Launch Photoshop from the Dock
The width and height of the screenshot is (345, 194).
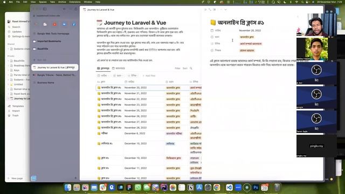(x=256, y=188)
